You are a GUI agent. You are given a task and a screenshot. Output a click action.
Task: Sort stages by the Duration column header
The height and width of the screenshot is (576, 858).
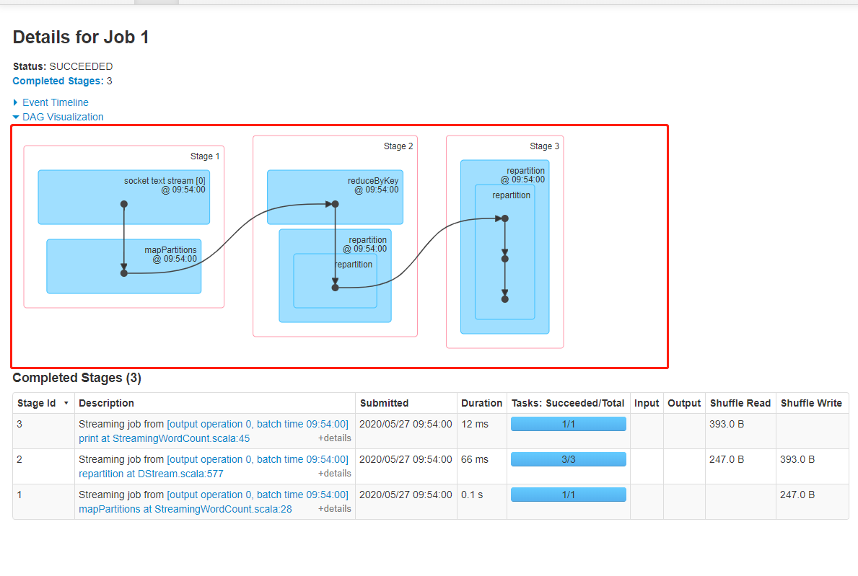coord(481,403)
